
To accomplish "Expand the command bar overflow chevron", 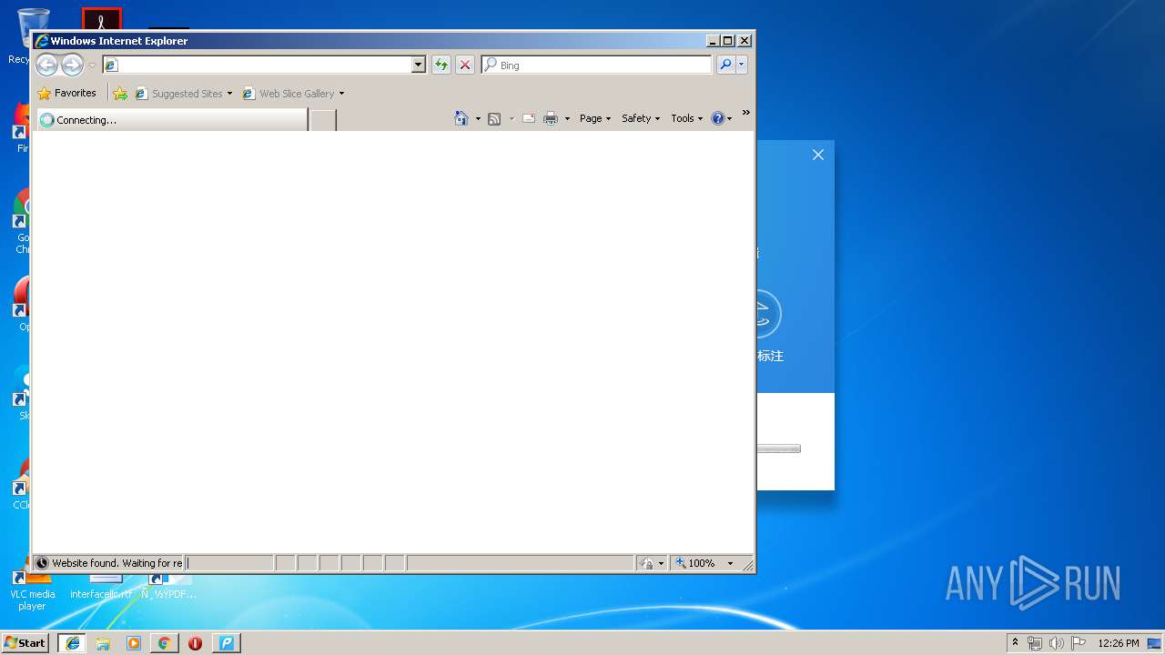I will pyautogui.click(x=746, y=113).
